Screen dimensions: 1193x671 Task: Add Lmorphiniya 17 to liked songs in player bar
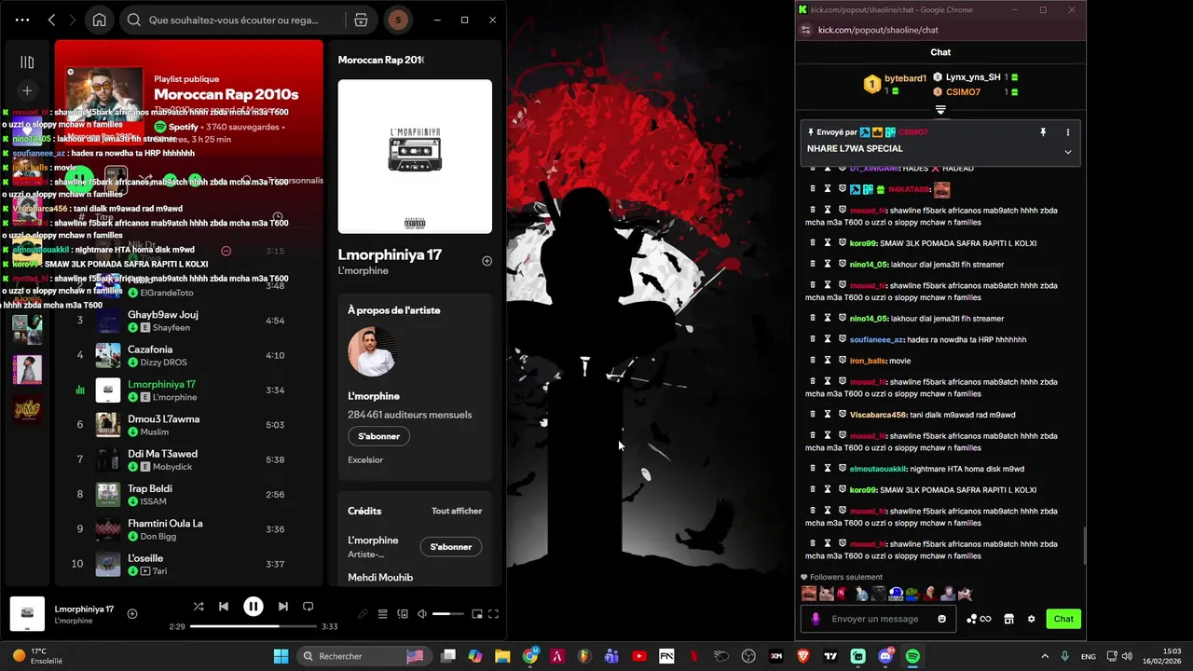pyautogui.click(x=132, y=613)
